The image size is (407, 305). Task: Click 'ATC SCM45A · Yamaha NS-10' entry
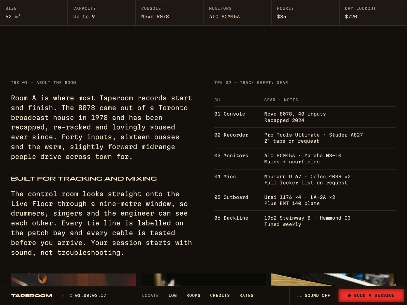click(303, 156)
